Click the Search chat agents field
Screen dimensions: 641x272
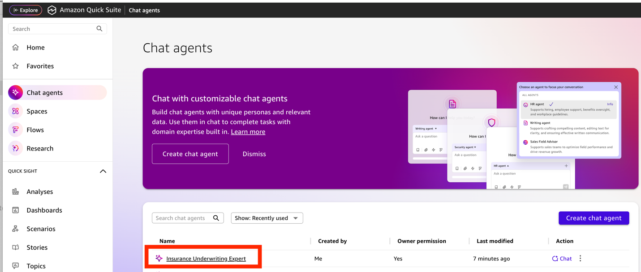pos(181,218)
